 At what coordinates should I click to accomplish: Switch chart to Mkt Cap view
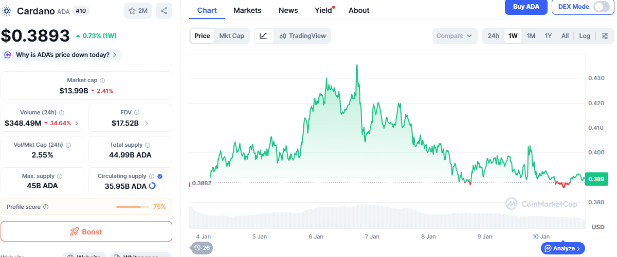point(231,36)
